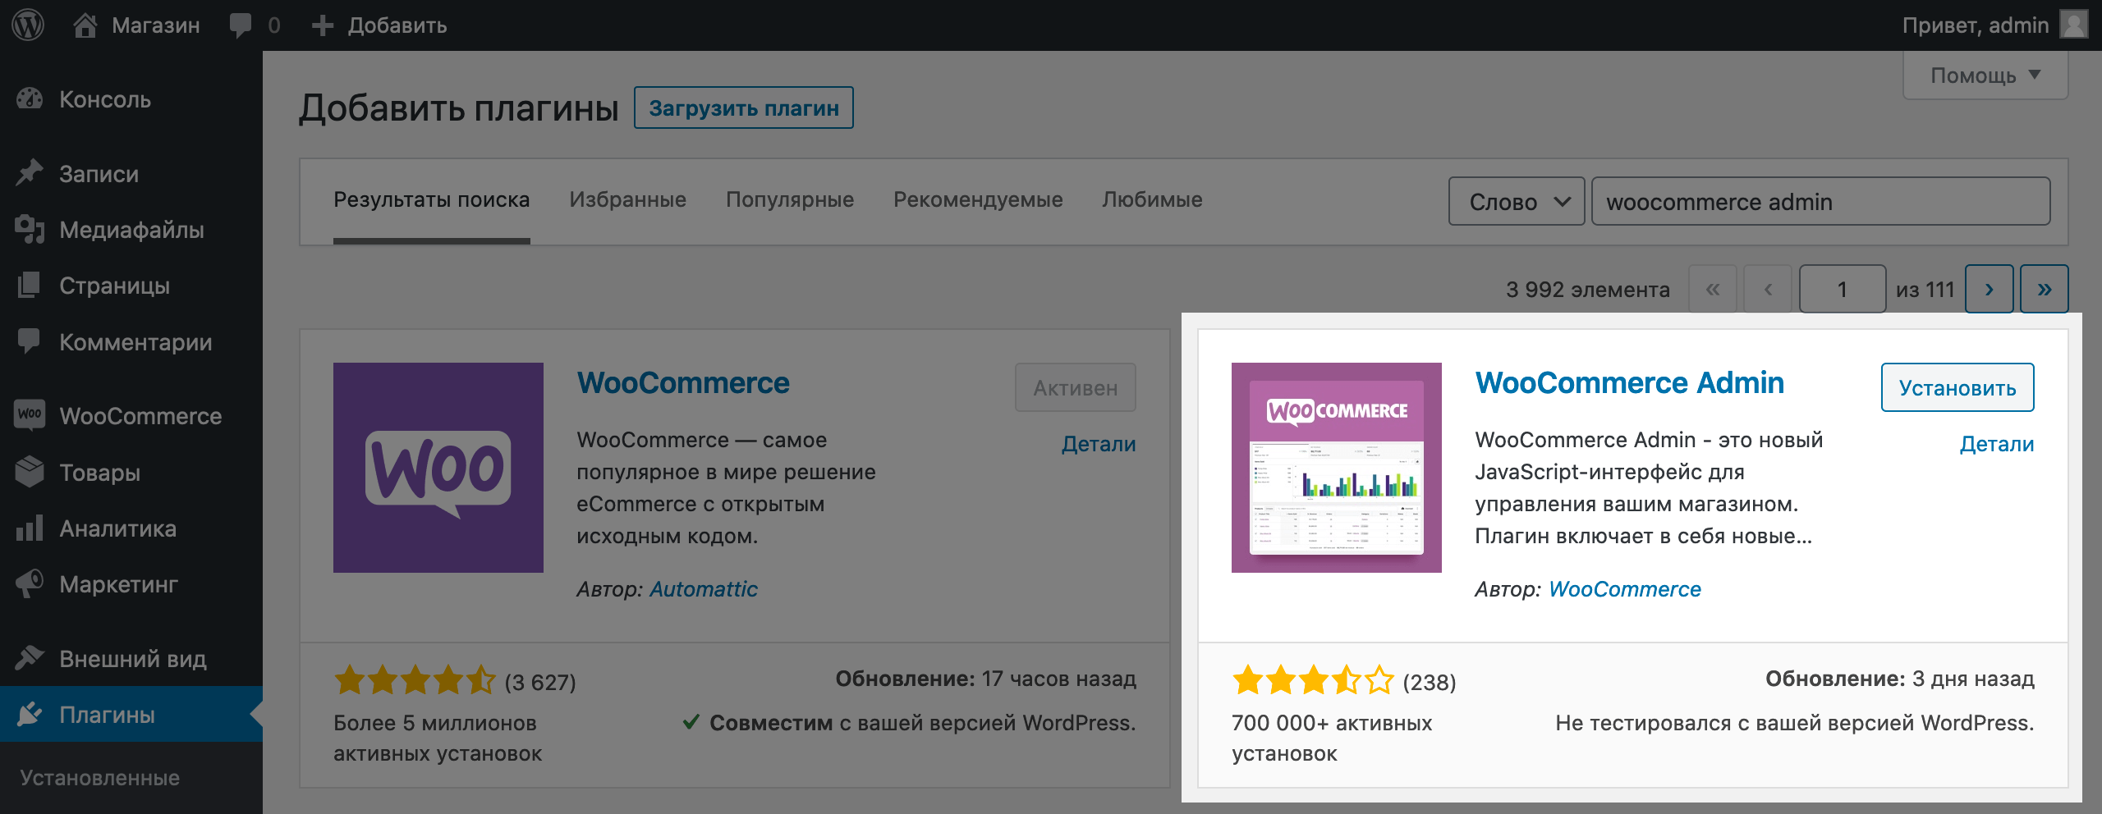Screen dimensions: 2102x814
Task: Open Установленные plugins submenu
Action: 100,778
